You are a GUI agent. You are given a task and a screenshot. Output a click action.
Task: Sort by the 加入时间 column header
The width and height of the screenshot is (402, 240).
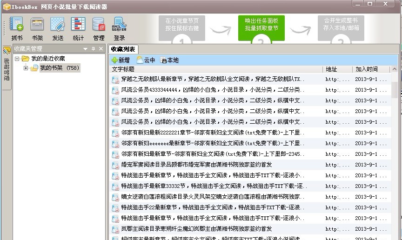[371, 69]
